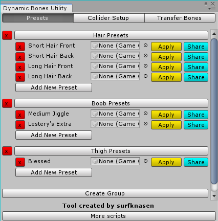The image size is (218, 221).
Task: Collapse the Boob Presets group header
Action: (x=111, y=103)
